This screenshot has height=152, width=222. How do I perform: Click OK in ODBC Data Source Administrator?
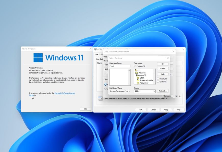pos(141,110)
